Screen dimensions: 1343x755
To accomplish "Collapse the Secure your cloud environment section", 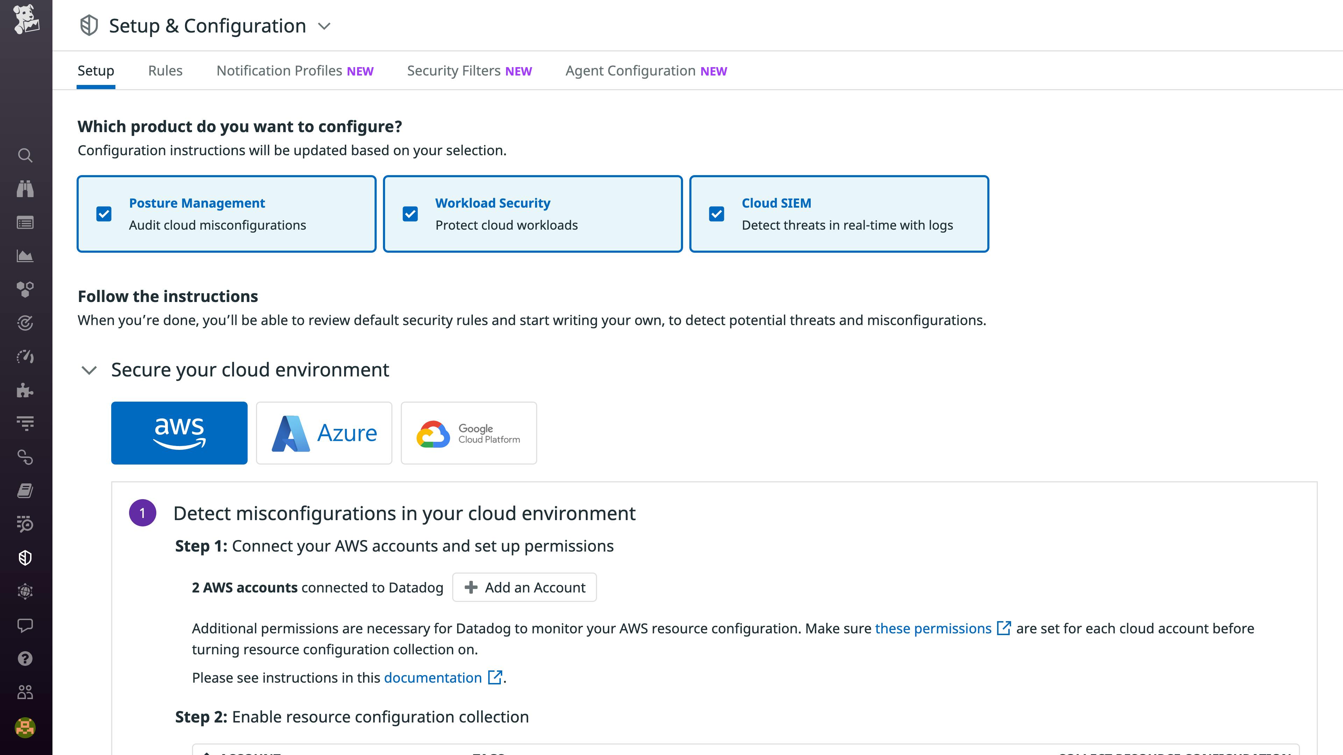I will (88, 370).
